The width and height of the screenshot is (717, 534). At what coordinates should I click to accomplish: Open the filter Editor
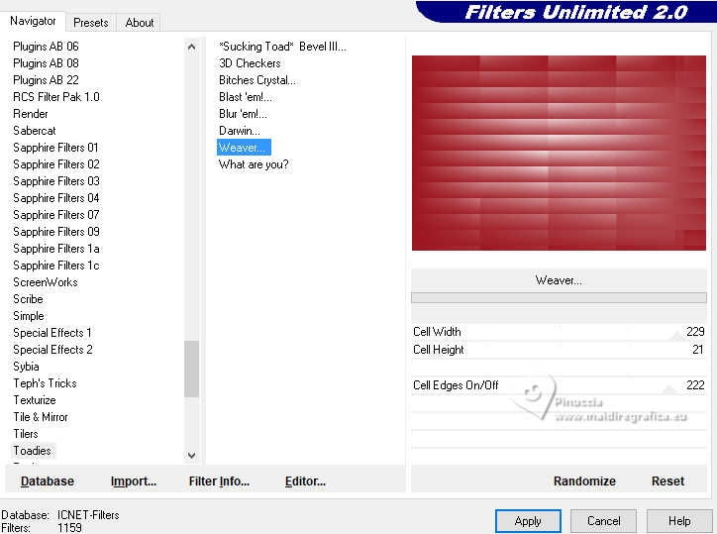click(305, 481)
